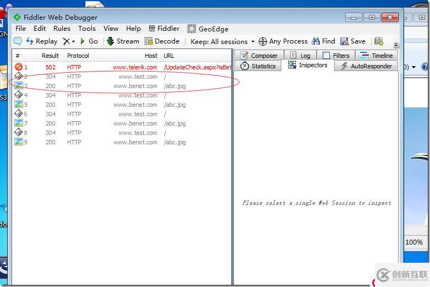Select session 3 image icon
This screenshot has width=430, height=287.
[19, 85]
